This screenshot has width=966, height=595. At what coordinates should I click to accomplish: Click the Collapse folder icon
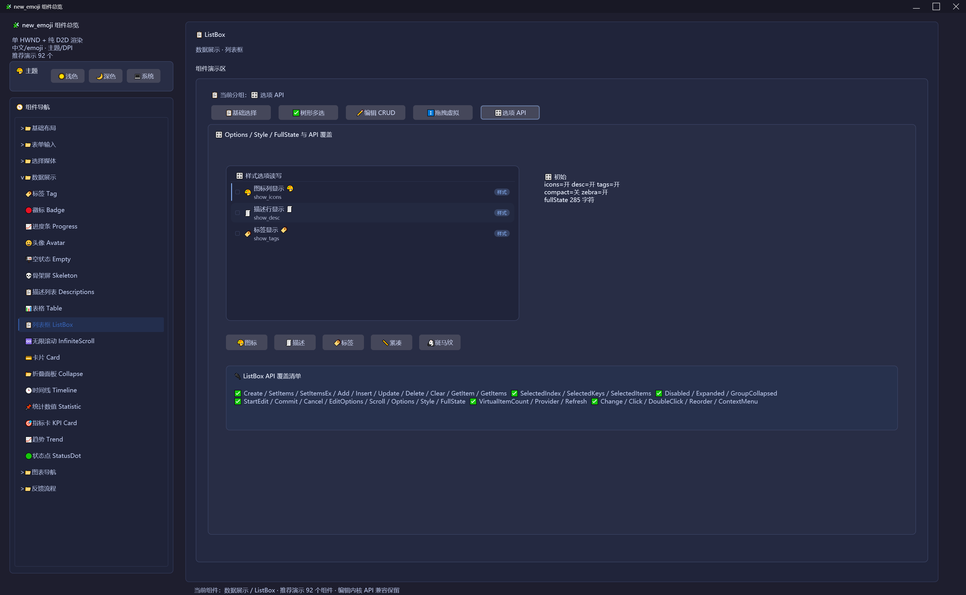pos(28,374)
